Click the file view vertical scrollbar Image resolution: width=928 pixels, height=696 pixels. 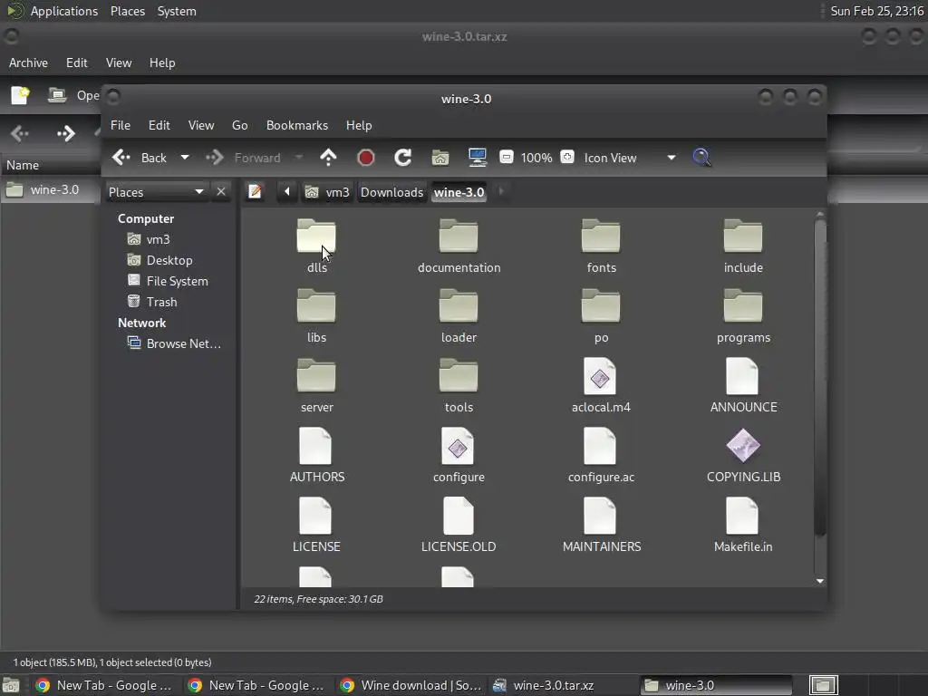point(819,378)
